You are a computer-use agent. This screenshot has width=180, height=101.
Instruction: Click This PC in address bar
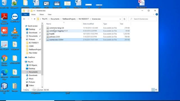coord(45,19)
